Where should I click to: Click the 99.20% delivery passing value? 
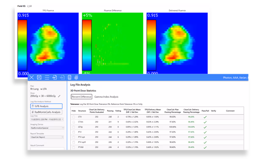tap(191, 117)
